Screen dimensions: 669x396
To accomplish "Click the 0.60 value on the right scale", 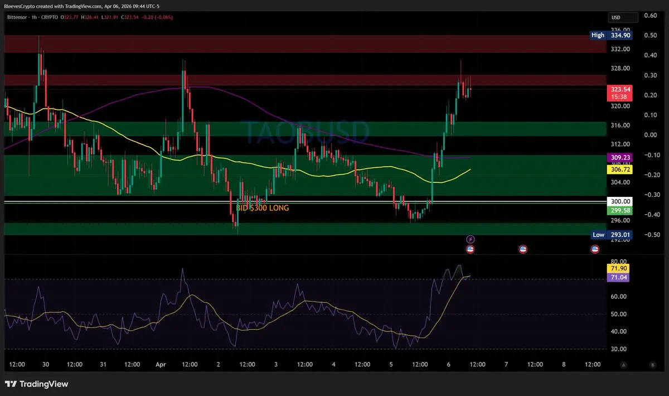I will coord(650,15).
